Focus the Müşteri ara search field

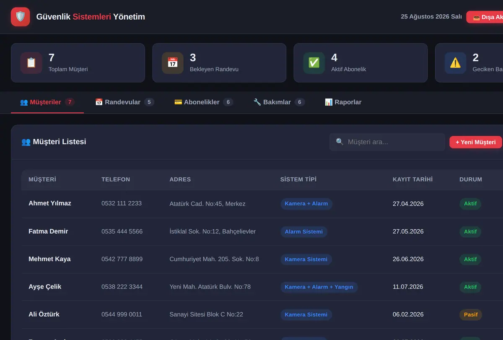[x=387, y=142]
